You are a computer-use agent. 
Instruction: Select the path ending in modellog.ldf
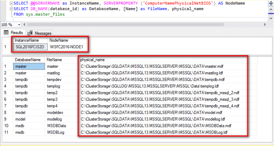pos(153,119)
